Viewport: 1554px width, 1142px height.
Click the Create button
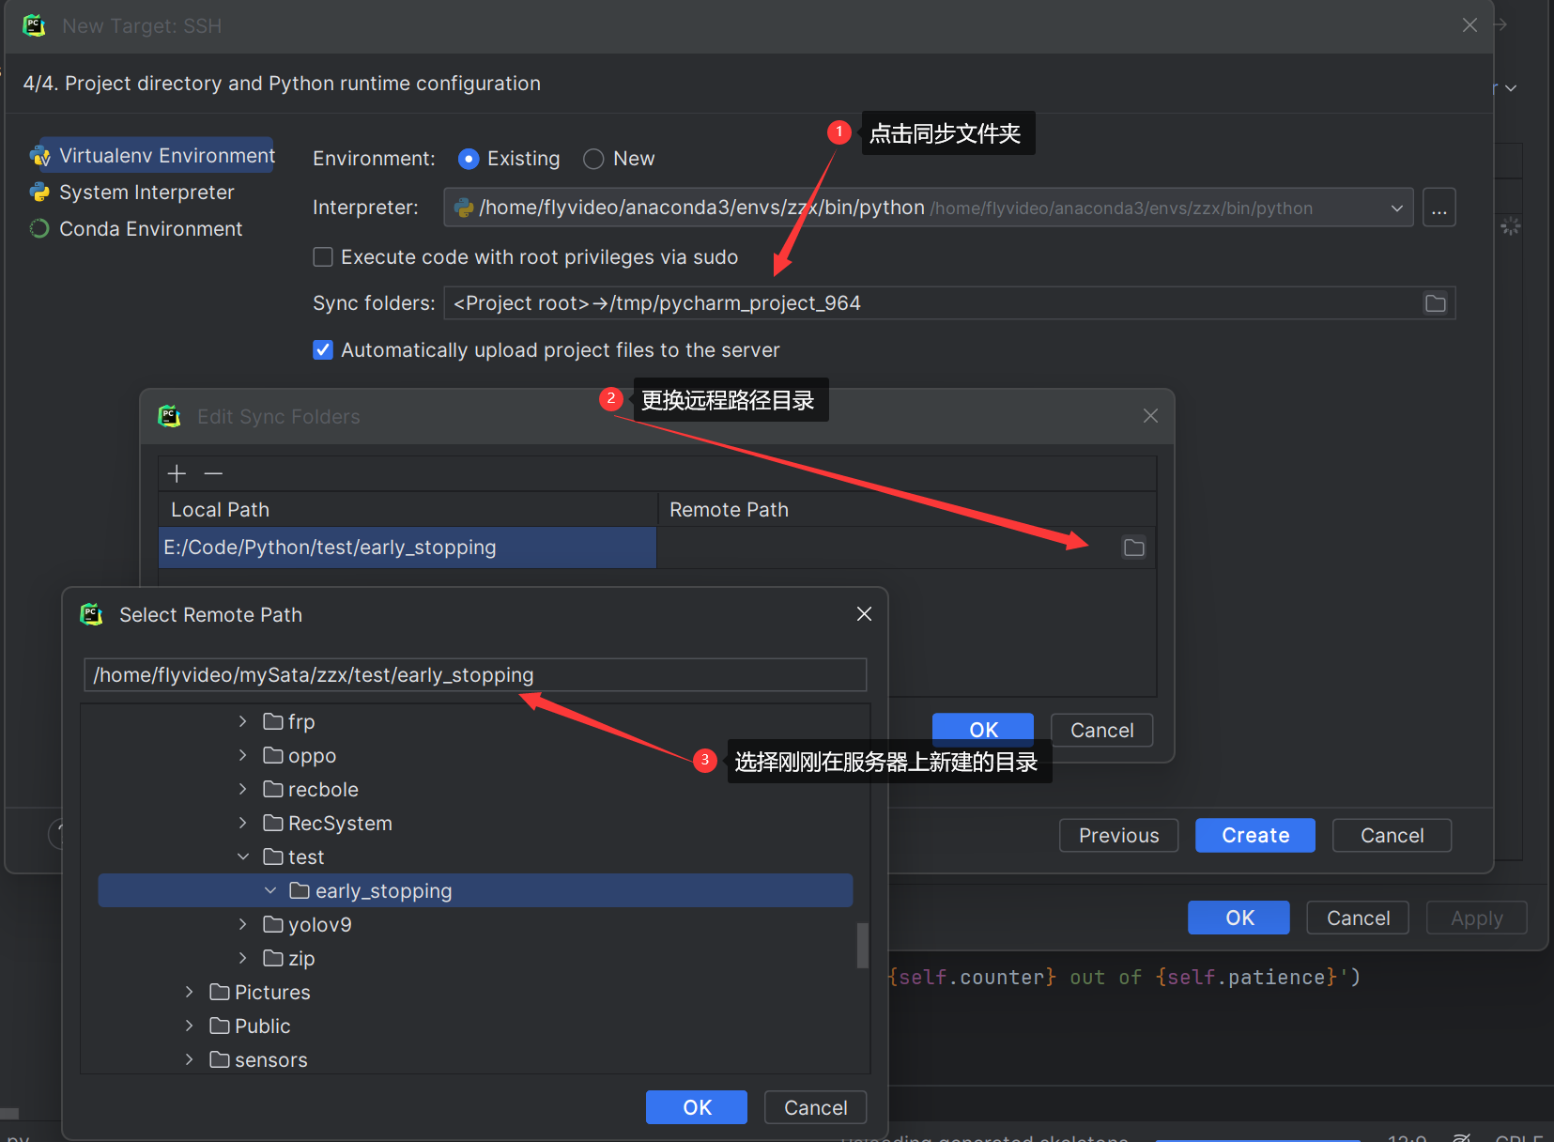1254,835
